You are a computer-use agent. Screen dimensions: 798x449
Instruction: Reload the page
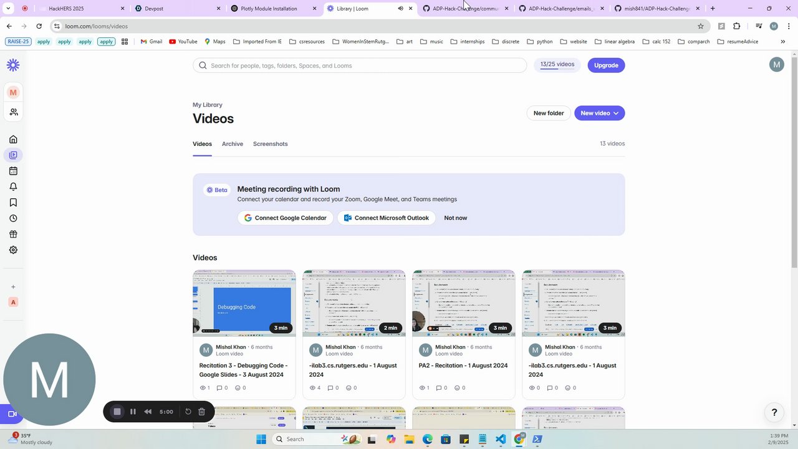click(39, 26)
